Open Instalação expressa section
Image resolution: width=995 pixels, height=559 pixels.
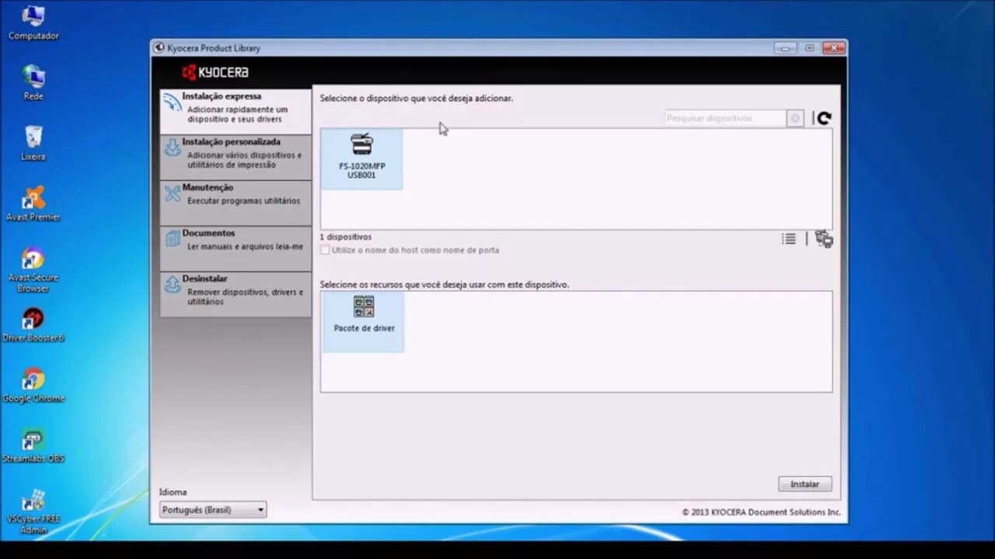pyautogui.click(x=236, y=110)
